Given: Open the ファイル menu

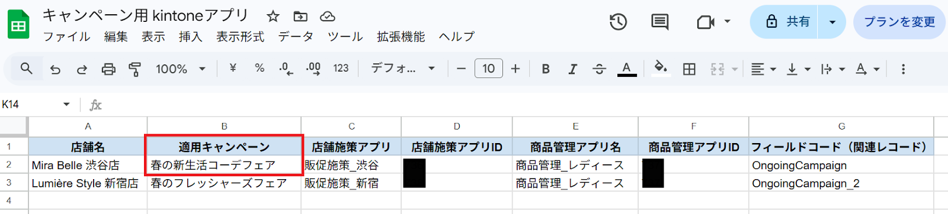Looking at the screenshot, I should point(67,37).
